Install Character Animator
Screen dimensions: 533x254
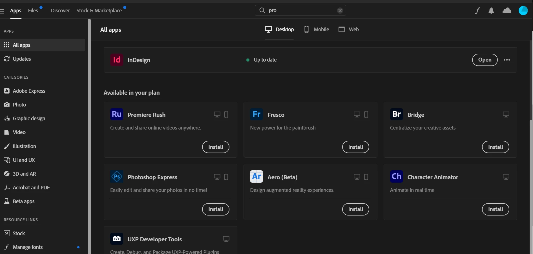(496, 209)
